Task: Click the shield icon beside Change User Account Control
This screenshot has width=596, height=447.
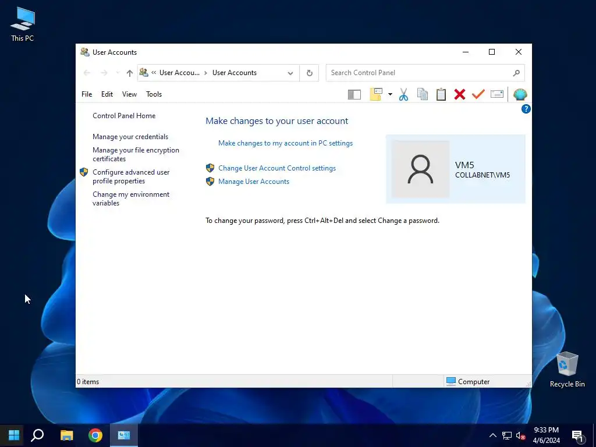Action: coord(210,168)
